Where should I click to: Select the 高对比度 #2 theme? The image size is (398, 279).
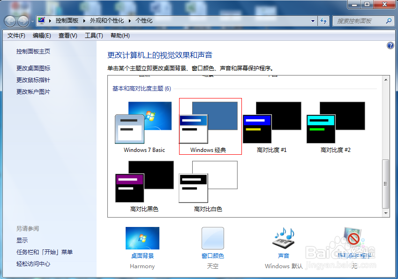tap(336, 127)
